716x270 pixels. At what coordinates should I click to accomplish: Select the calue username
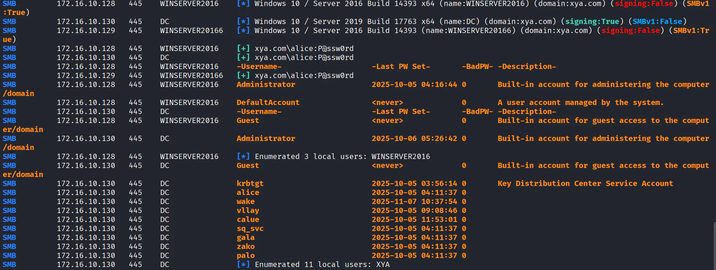tap(248, 219)
